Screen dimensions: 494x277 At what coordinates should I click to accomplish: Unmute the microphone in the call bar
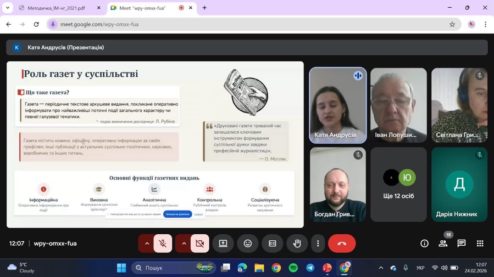pos(163,244)
